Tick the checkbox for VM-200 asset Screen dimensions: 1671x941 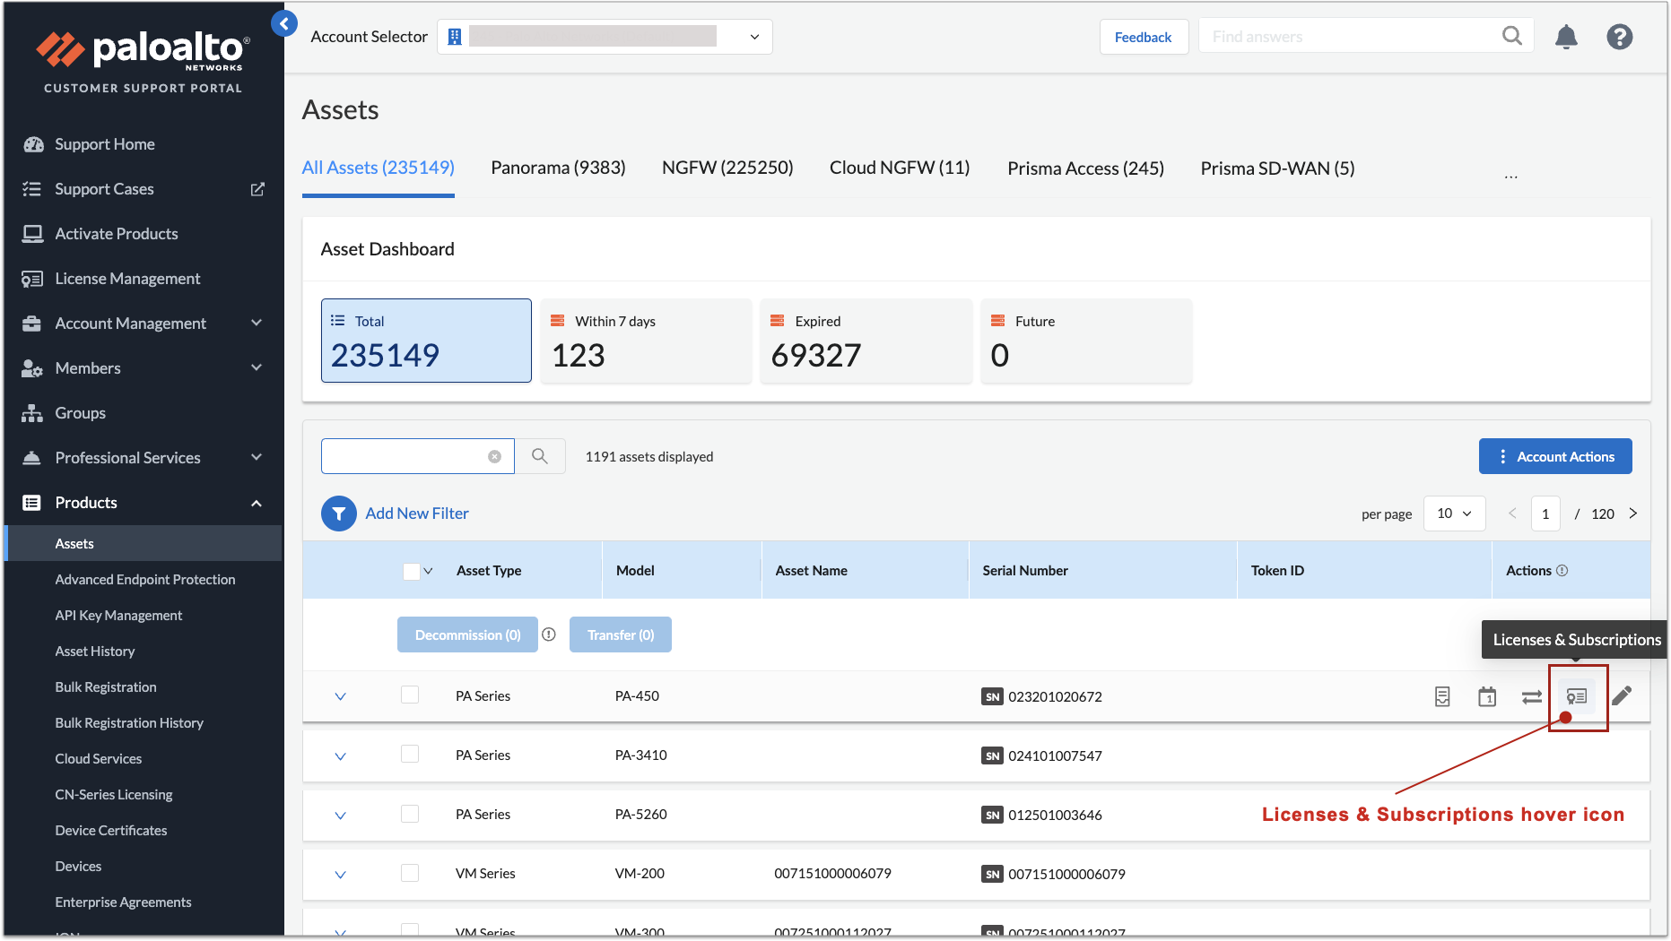coord(410,872)
